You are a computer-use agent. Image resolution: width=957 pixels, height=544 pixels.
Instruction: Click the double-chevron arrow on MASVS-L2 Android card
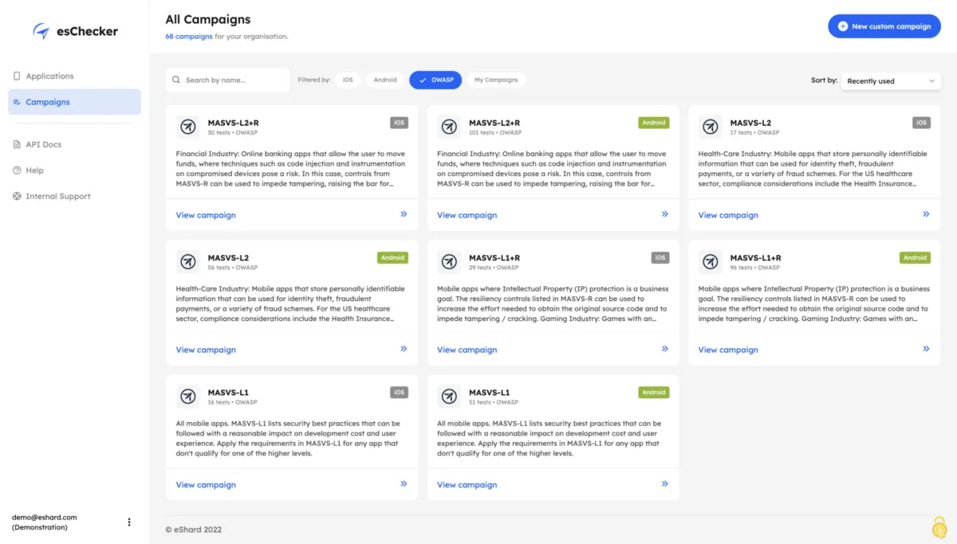pos(404,349)
